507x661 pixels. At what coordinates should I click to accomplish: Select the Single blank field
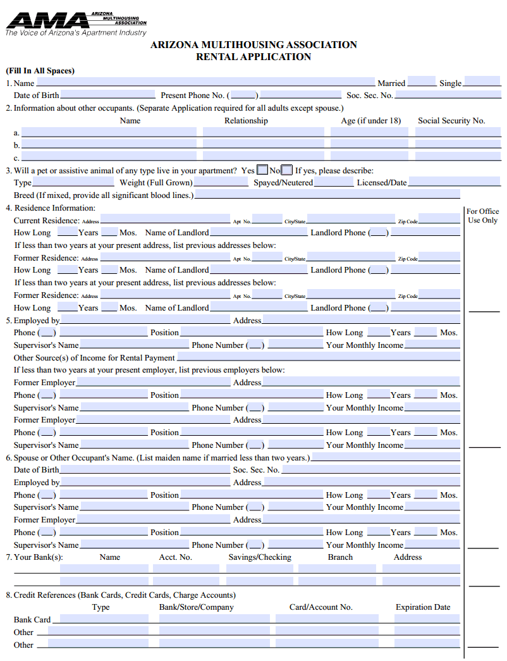480,83
